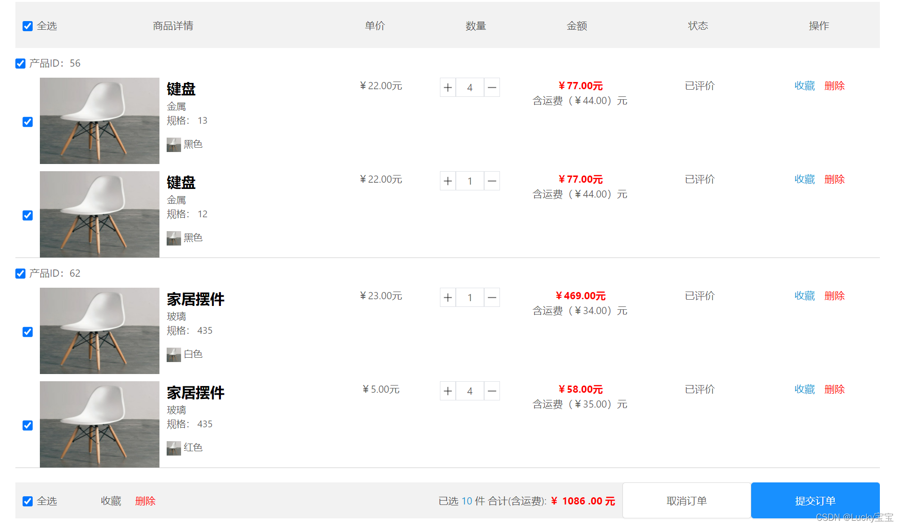Click quantity field of 家居摆件 红色
Screen dimensions: 901x527
(x=470, y=391)
